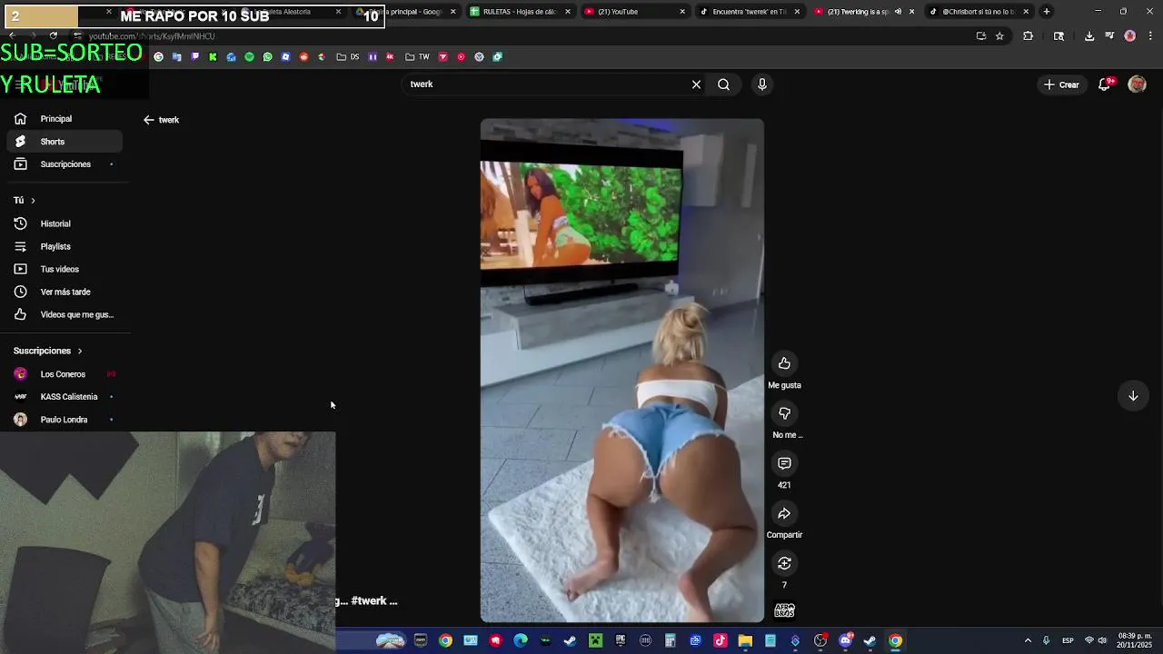Switch to the RULETAS Hojas de cálculo tab

[x=520, y=12]
